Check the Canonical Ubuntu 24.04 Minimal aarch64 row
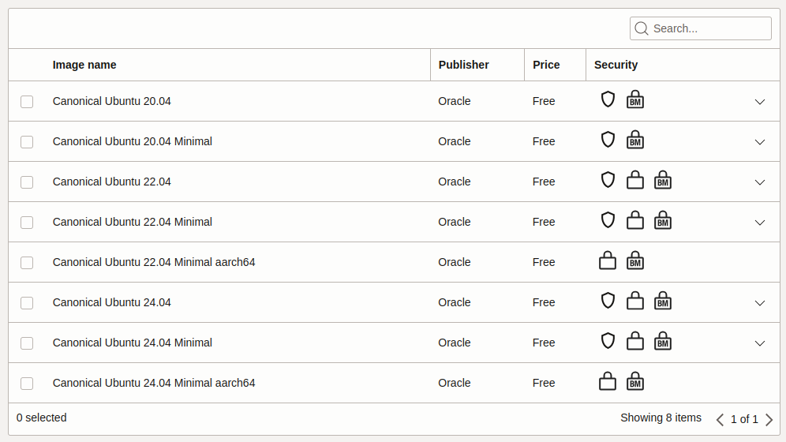This screenshot has width=786, height=442. click(27, 384)
